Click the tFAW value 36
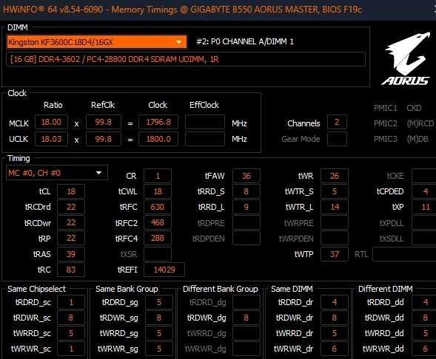Viewport: 436px width, 359px height. (246, 176)
